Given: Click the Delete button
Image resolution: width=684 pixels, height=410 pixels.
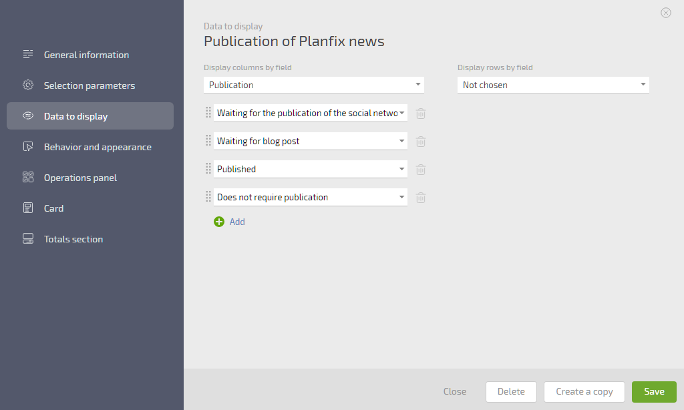Looking at the screenshot, I should coord(511,392).
